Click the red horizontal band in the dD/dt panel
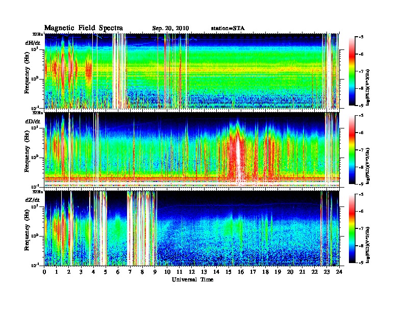 (192, 178)
